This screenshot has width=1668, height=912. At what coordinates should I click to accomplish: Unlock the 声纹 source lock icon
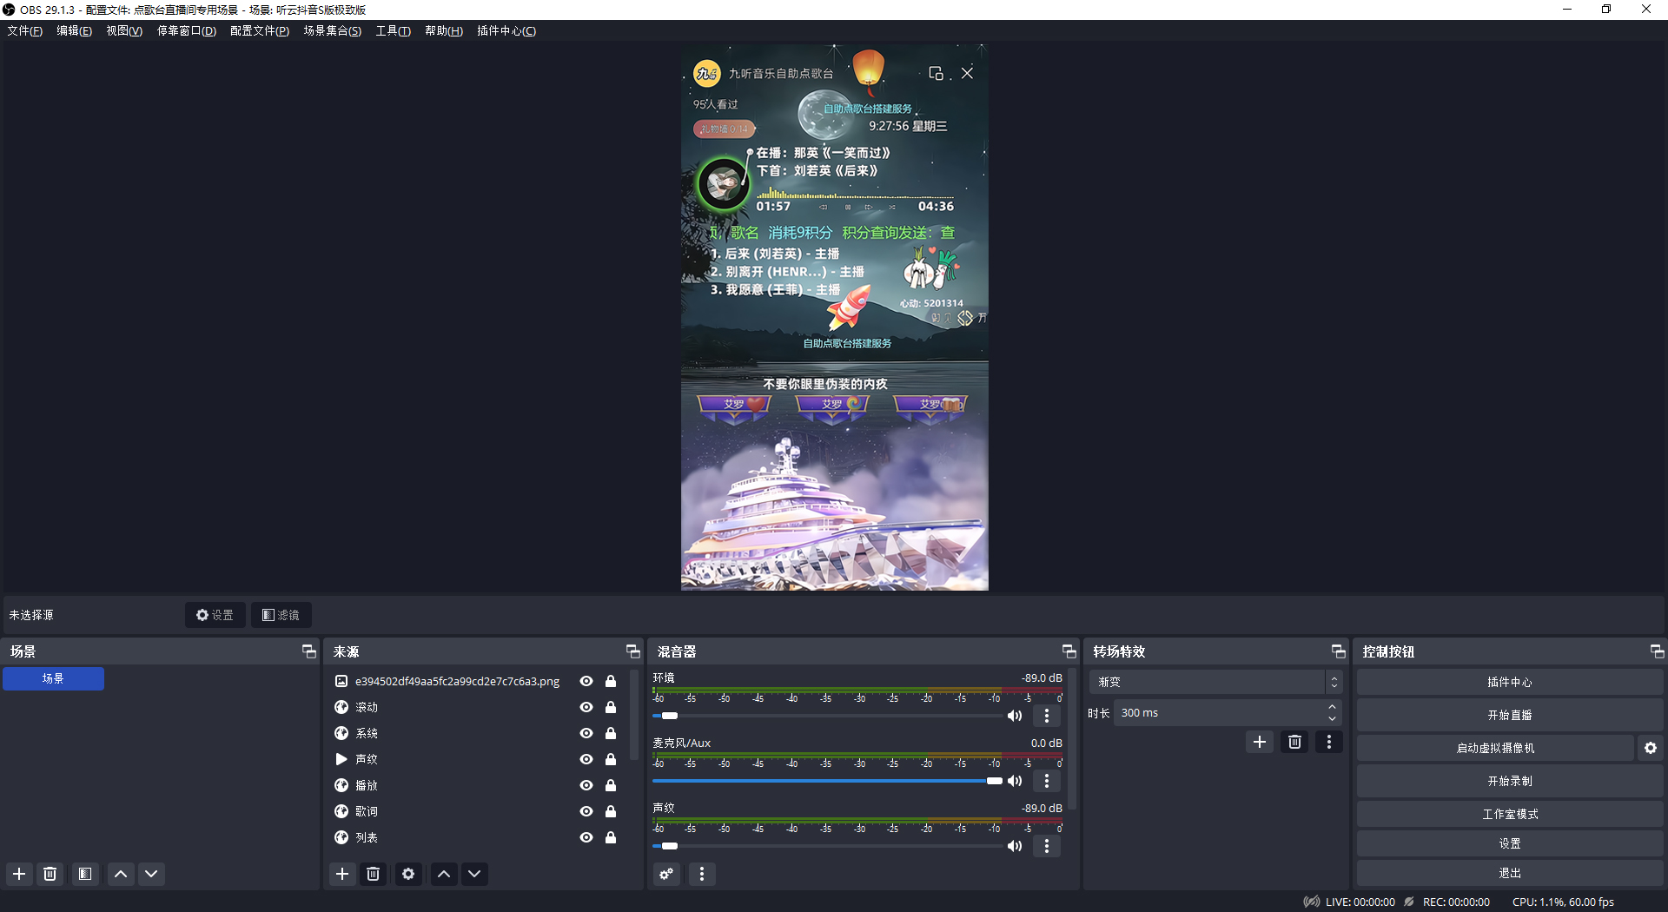click(x=611, y=759)
